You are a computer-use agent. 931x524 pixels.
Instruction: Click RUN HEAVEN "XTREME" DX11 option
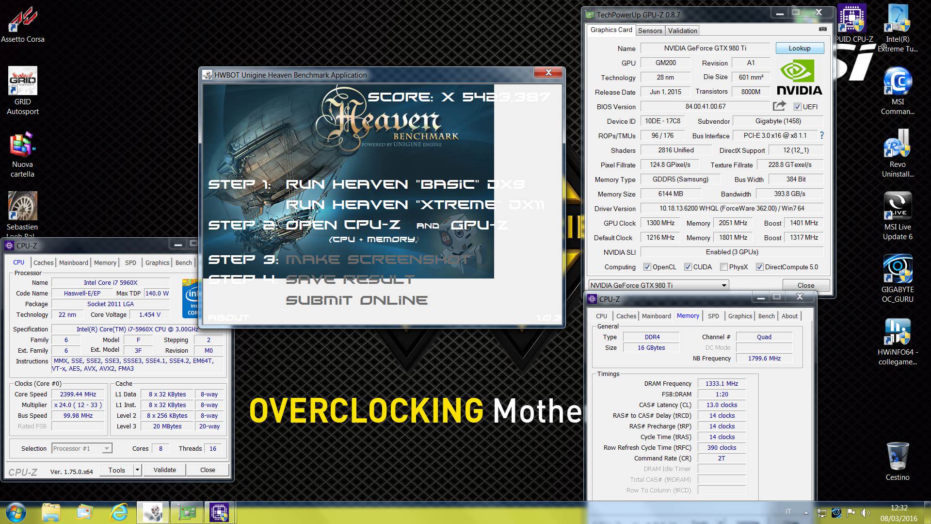coord(415,205)
